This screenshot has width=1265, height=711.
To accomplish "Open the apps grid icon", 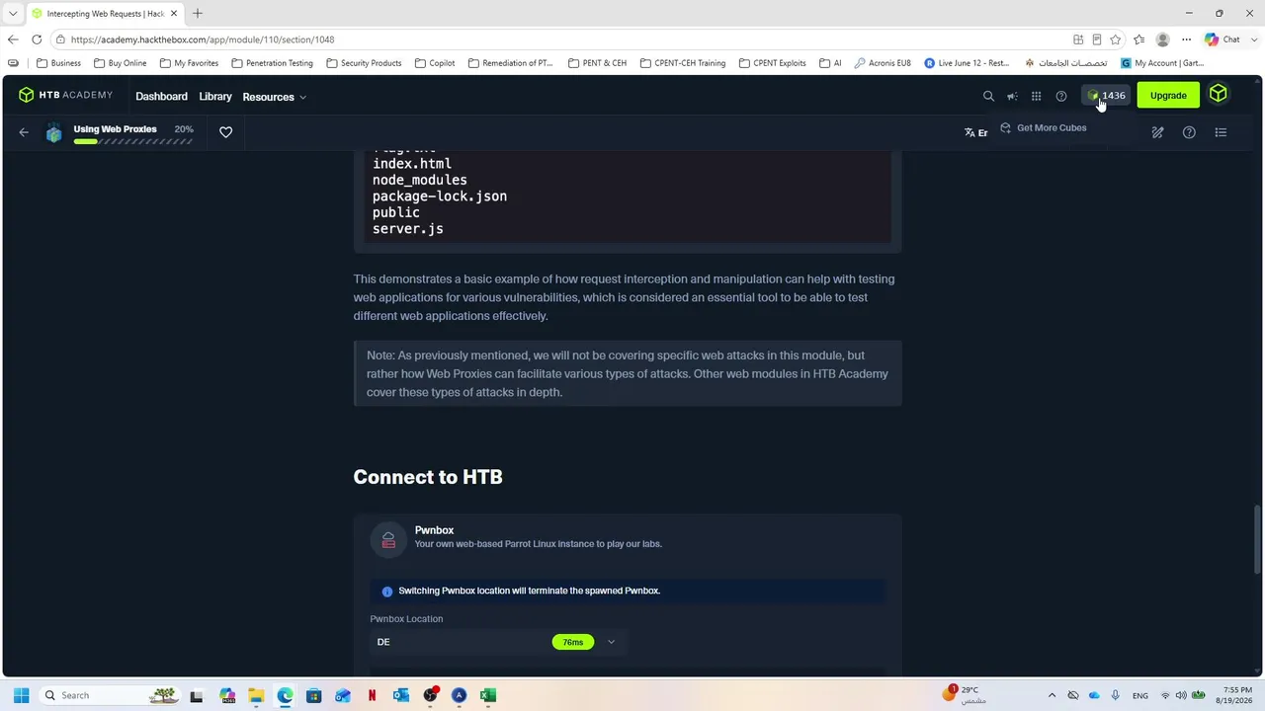I will 1036,96.
